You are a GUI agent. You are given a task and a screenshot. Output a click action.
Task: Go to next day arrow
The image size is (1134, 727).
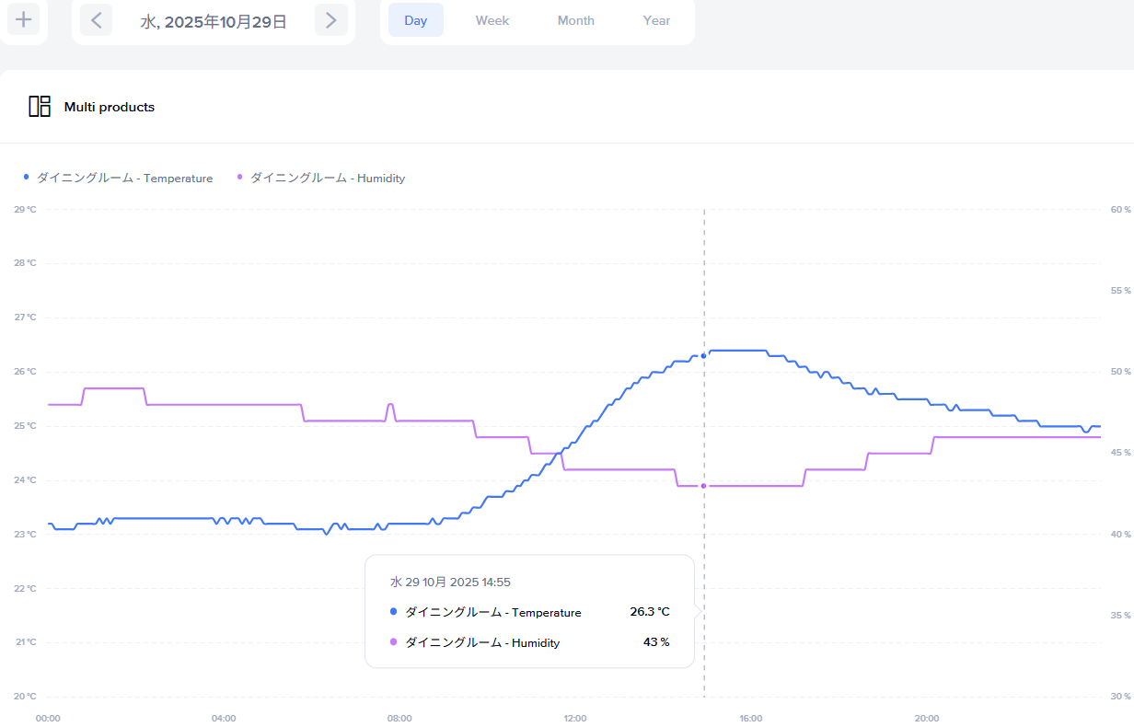click(x=331, y=19)
